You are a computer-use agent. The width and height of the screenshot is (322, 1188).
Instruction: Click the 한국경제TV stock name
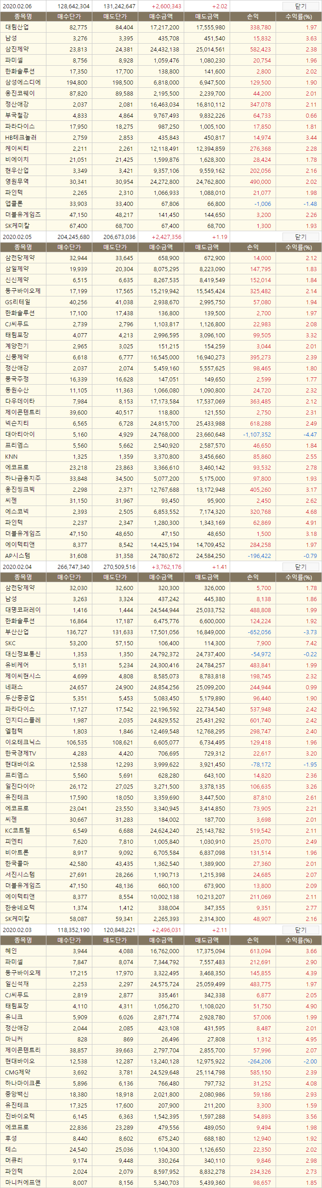pyautogui.click(x=20, y=754)
